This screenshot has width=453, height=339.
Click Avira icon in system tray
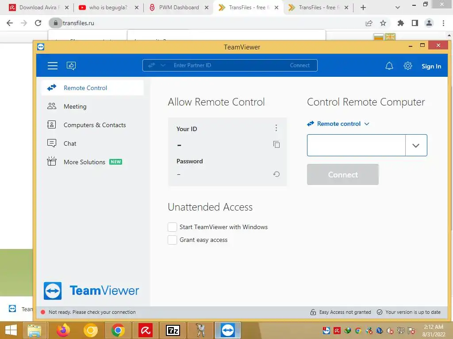pyautogui.click(x=337, y=331)
